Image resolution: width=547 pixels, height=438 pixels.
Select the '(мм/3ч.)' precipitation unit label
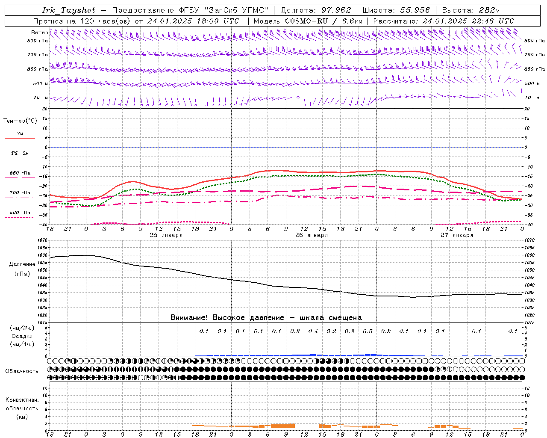(22, 328)
